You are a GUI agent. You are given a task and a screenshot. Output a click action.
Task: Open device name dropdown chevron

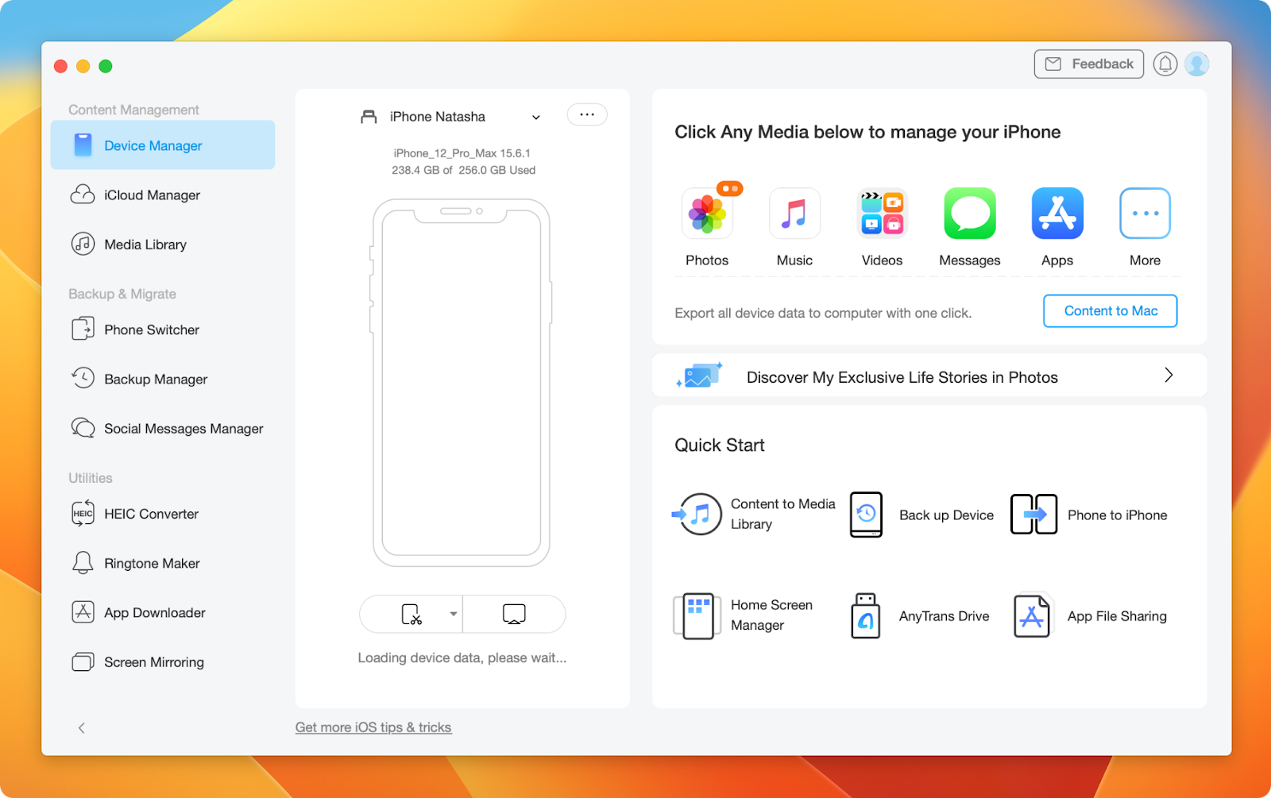[x=536, y=118]
